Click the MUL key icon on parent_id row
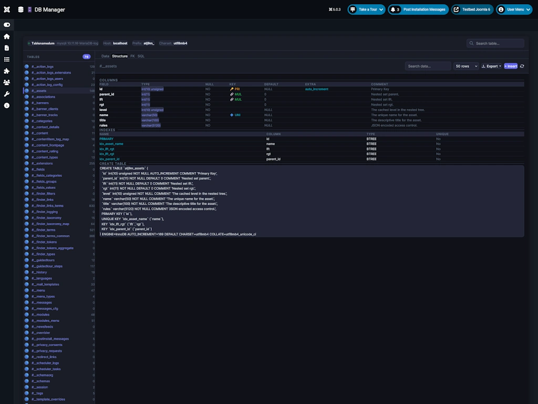Screen dimensions: 538x404 pos(232,94)
